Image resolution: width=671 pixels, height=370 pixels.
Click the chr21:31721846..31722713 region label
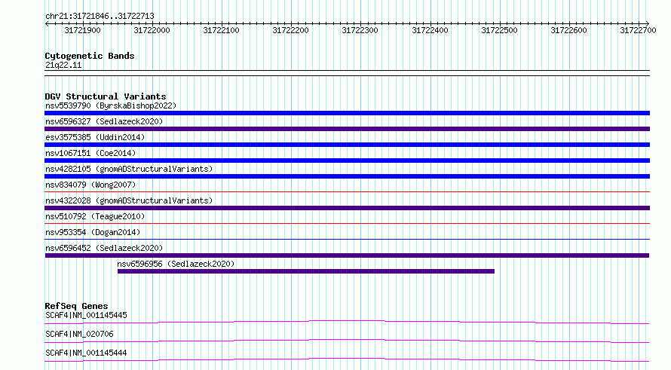point(100,16)
